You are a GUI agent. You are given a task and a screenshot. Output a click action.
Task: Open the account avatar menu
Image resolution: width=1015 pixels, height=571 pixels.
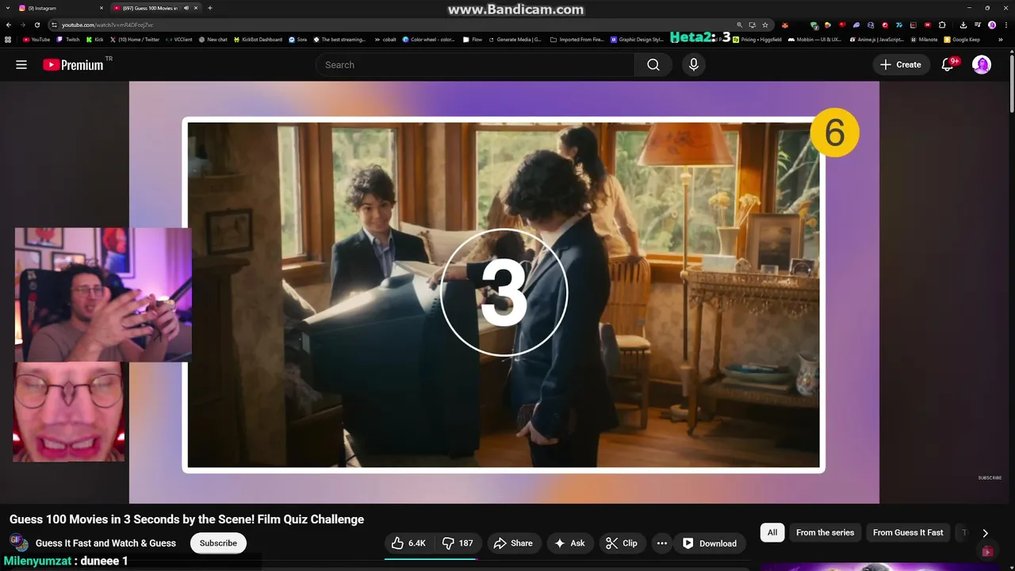982,65
